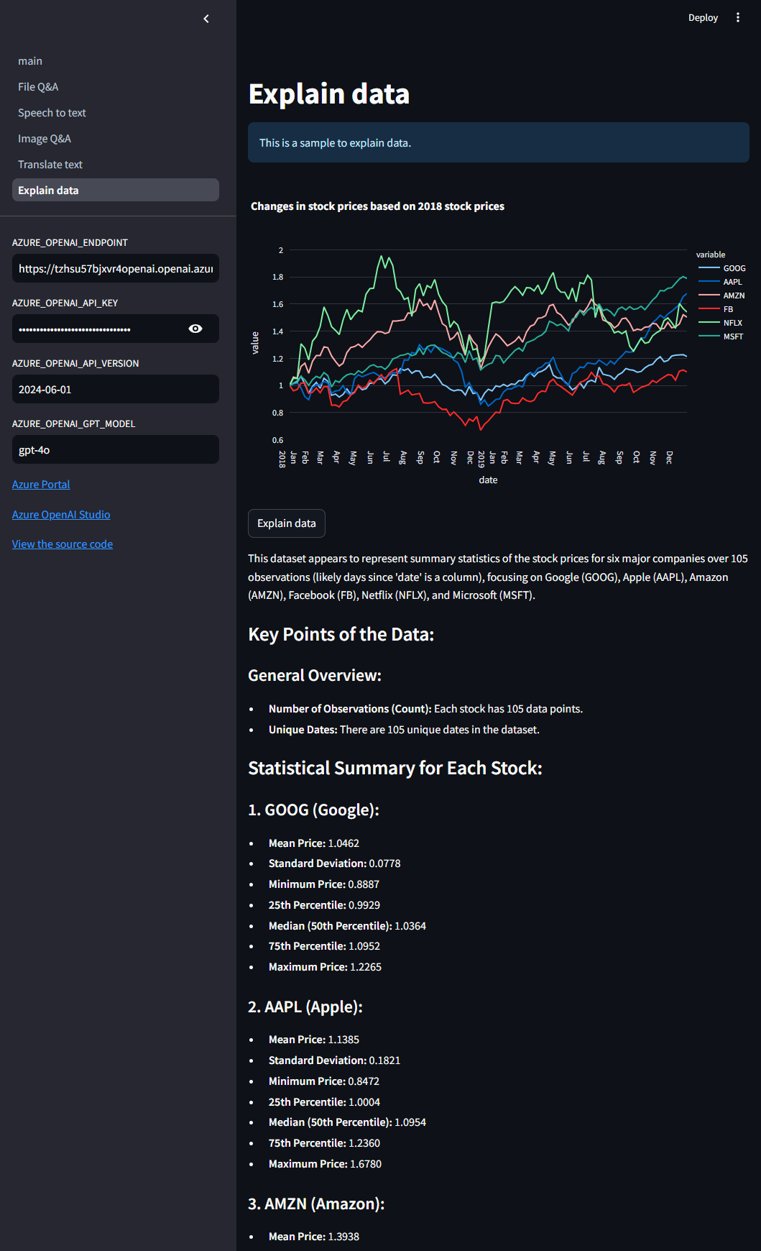Click the GPT model field gpt-4o

115,449
